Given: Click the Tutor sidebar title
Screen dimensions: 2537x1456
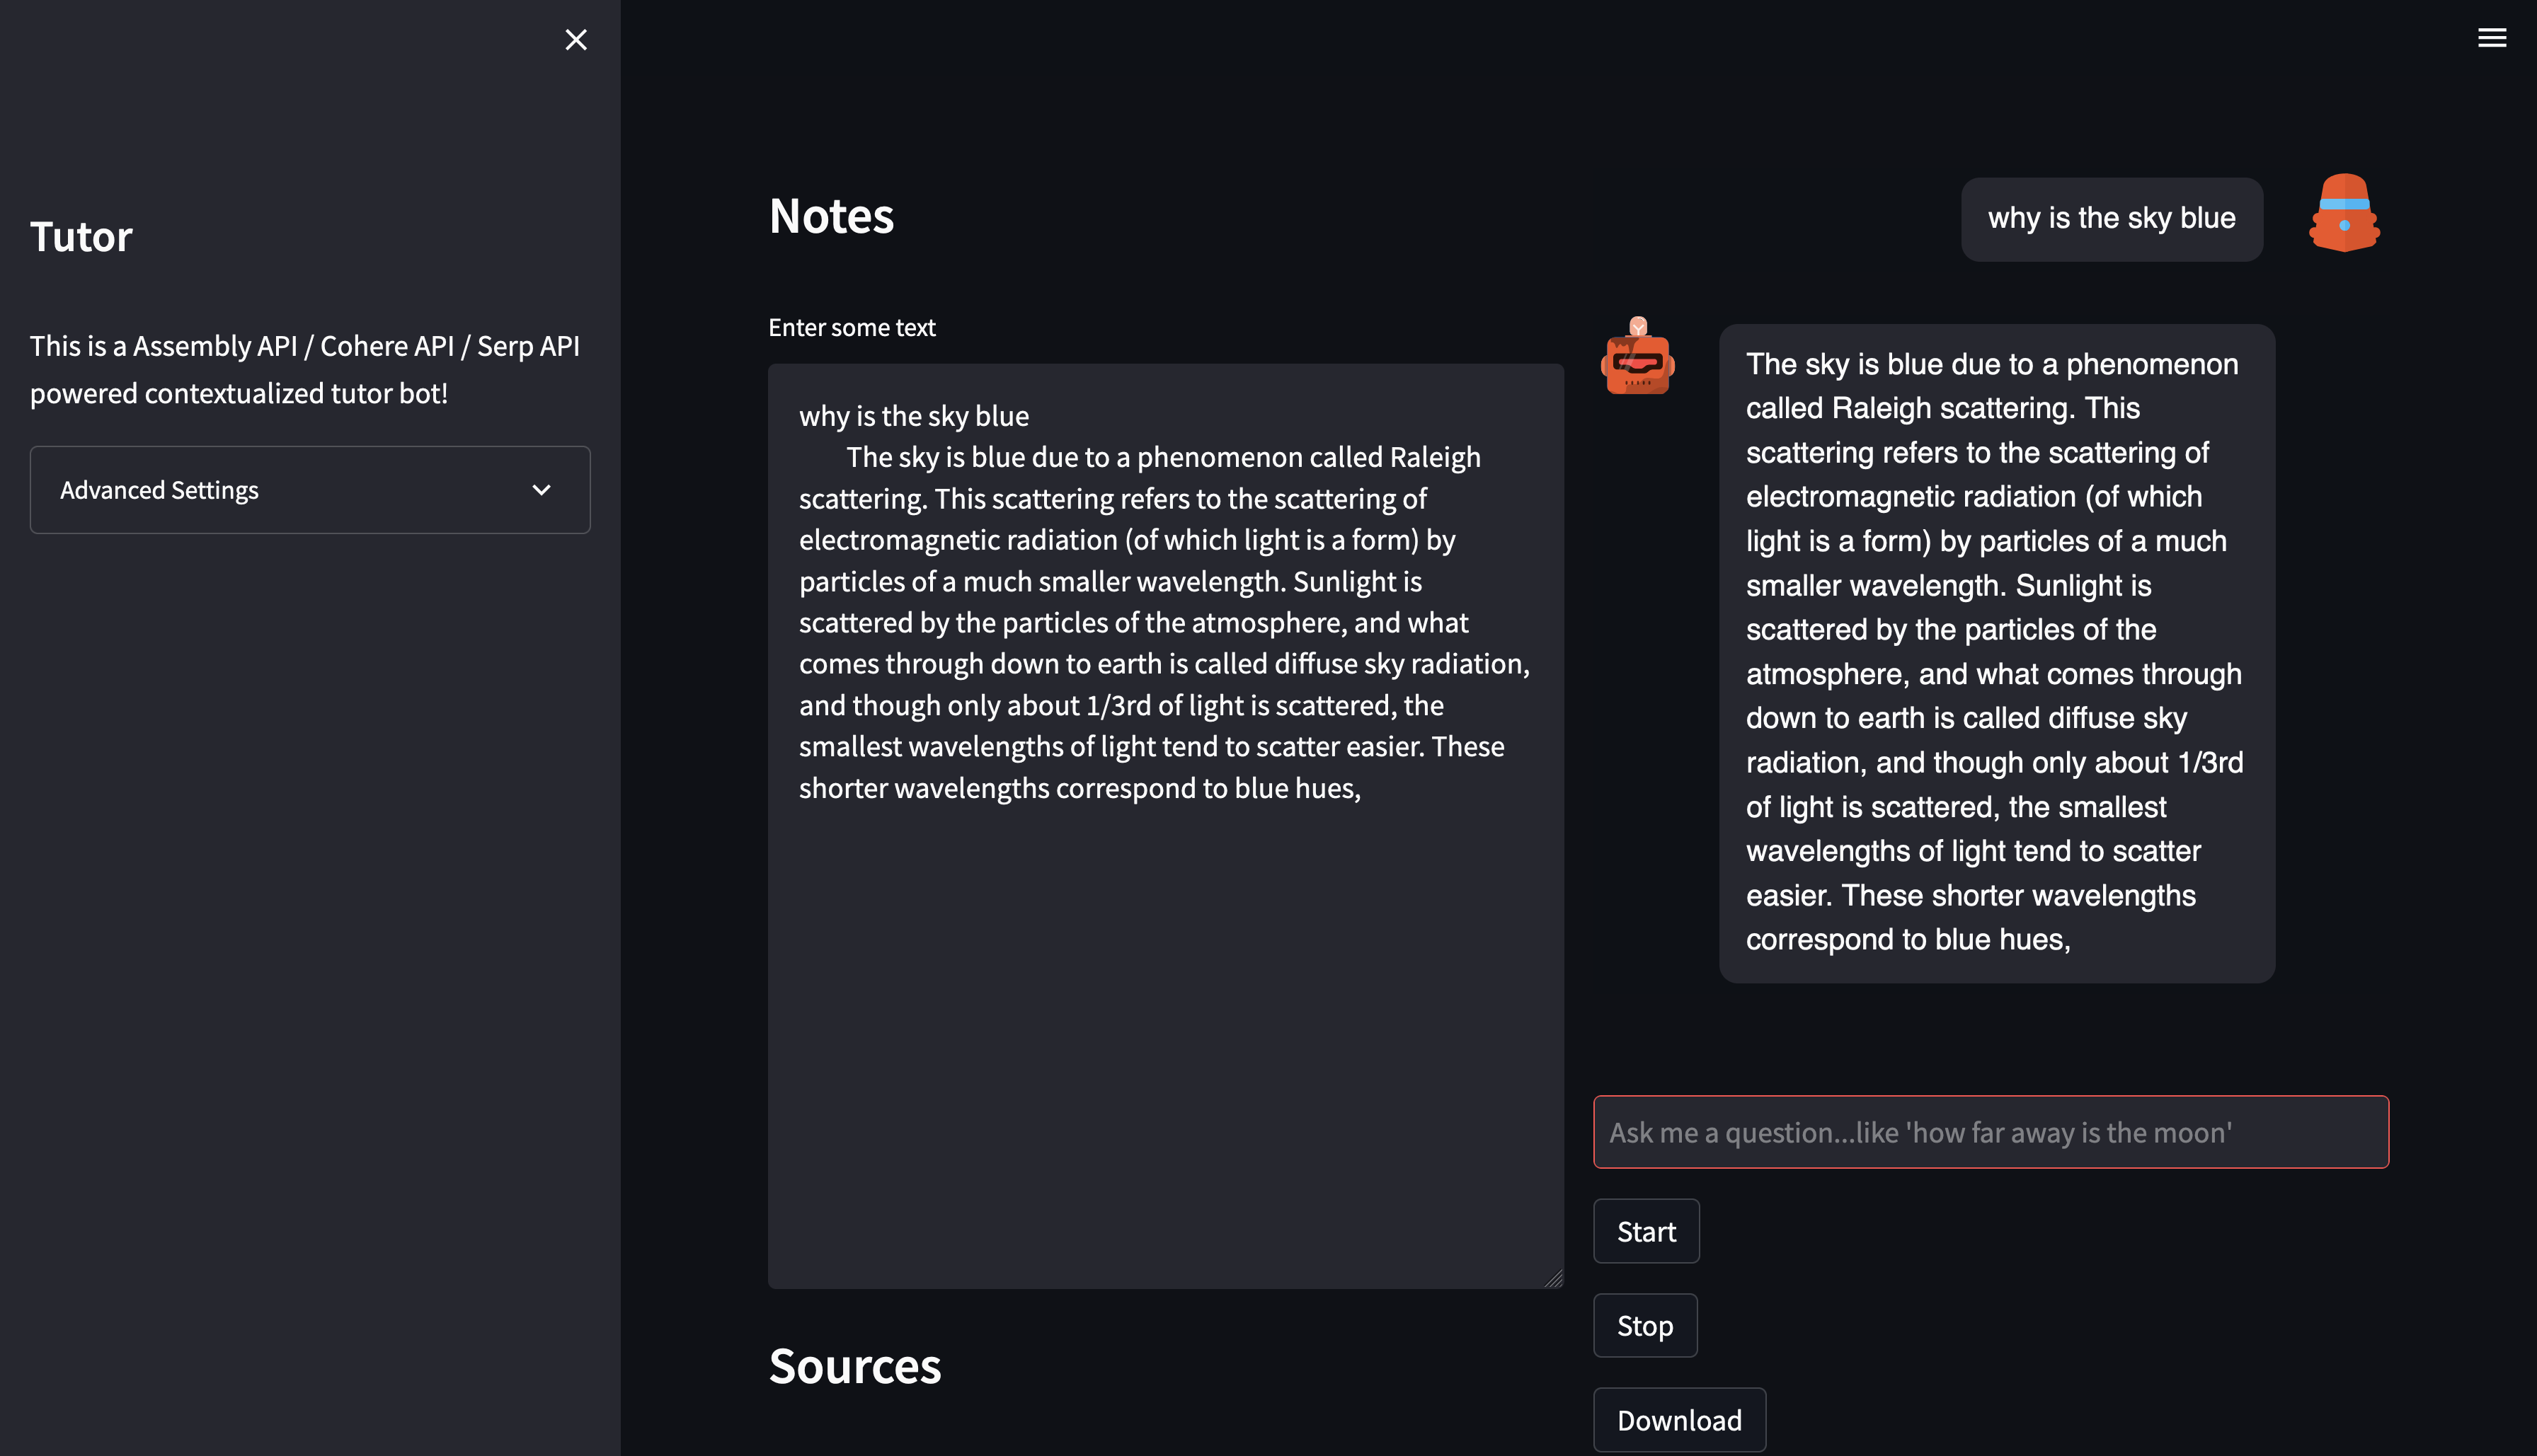Looking at the screenshot, I should click(81, 237).
